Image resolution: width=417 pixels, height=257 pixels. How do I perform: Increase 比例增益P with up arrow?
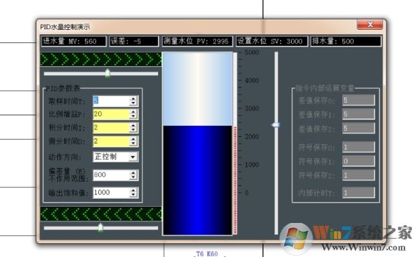coord(133,112)
